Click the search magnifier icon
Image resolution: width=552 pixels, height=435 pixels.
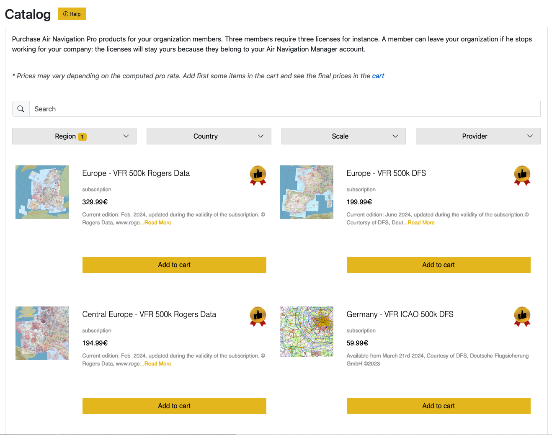point(21,109)
